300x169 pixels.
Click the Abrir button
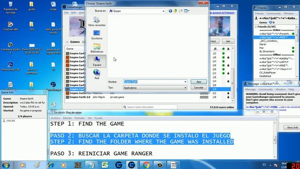point(199,82)
